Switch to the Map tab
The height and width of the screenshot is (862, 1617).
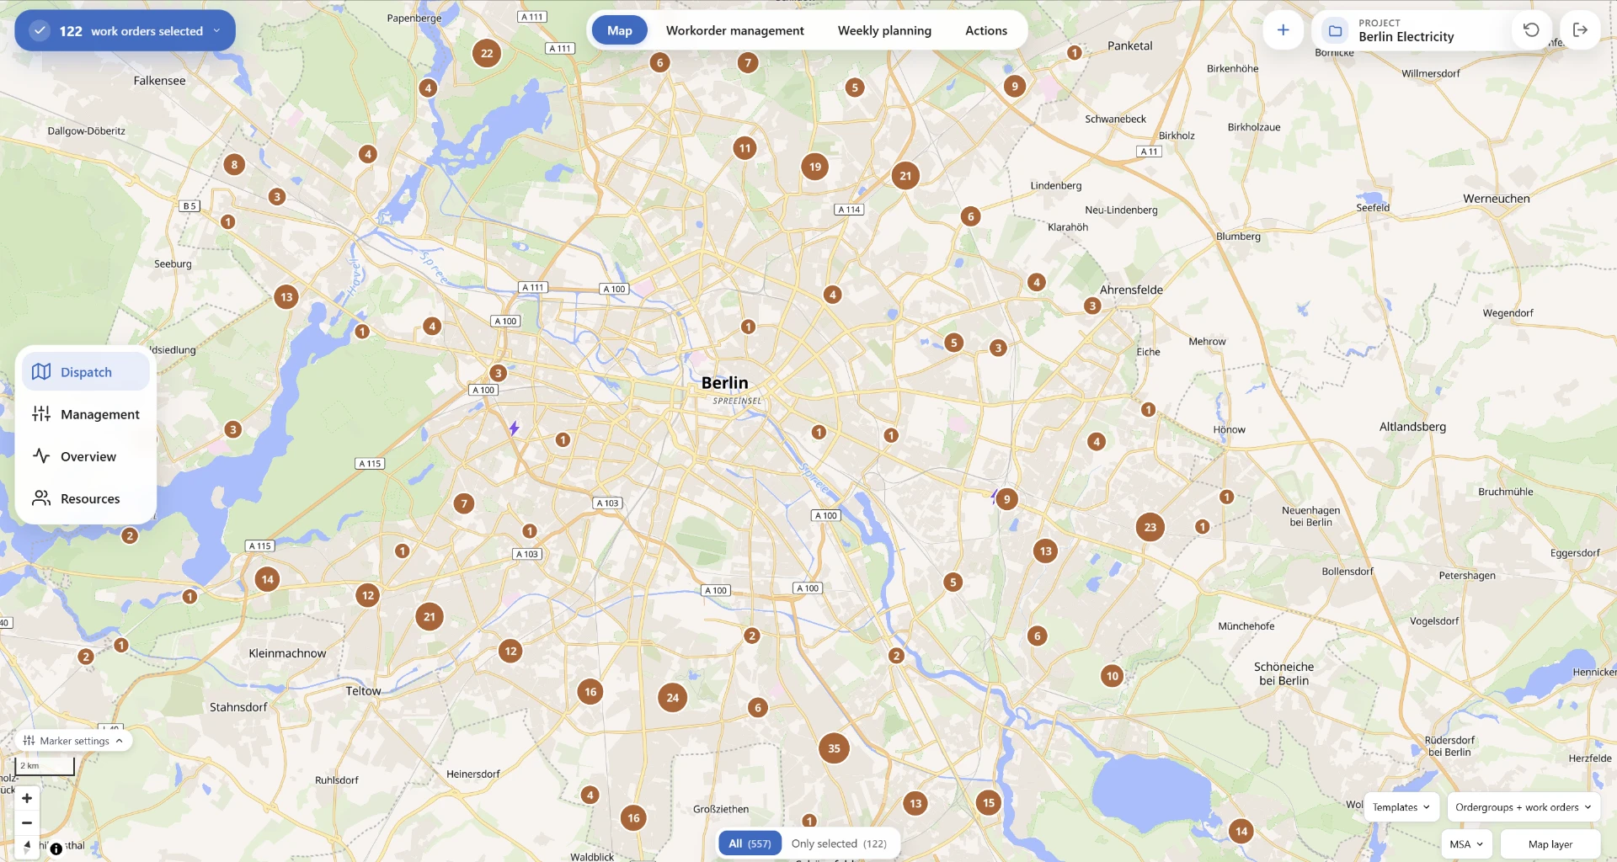(619, 30)
